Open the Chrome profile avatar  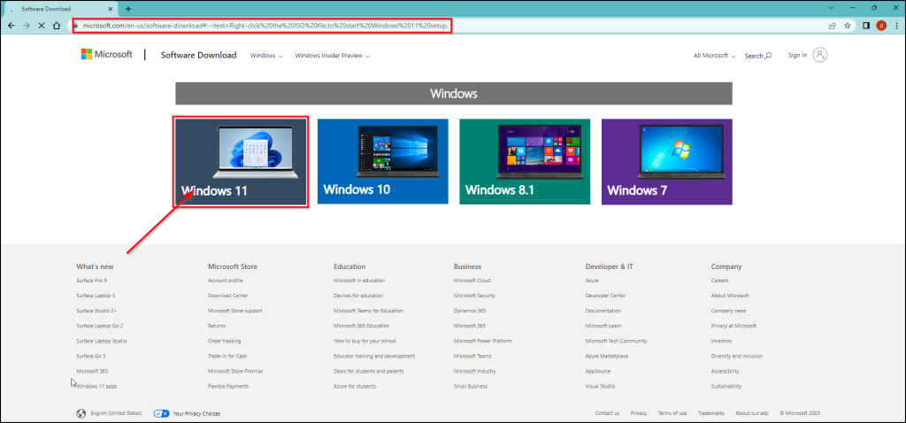881,26
